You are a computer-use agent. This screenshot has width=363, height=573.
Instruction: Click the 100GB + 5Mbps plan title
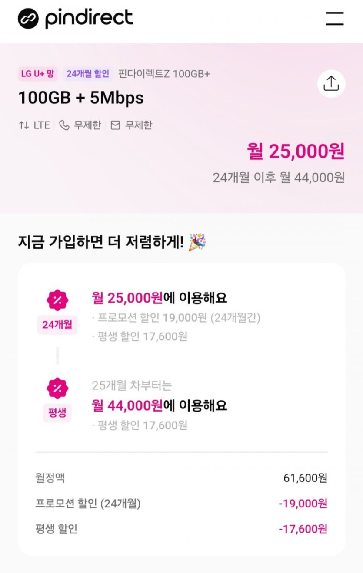(x=81, y=98)
